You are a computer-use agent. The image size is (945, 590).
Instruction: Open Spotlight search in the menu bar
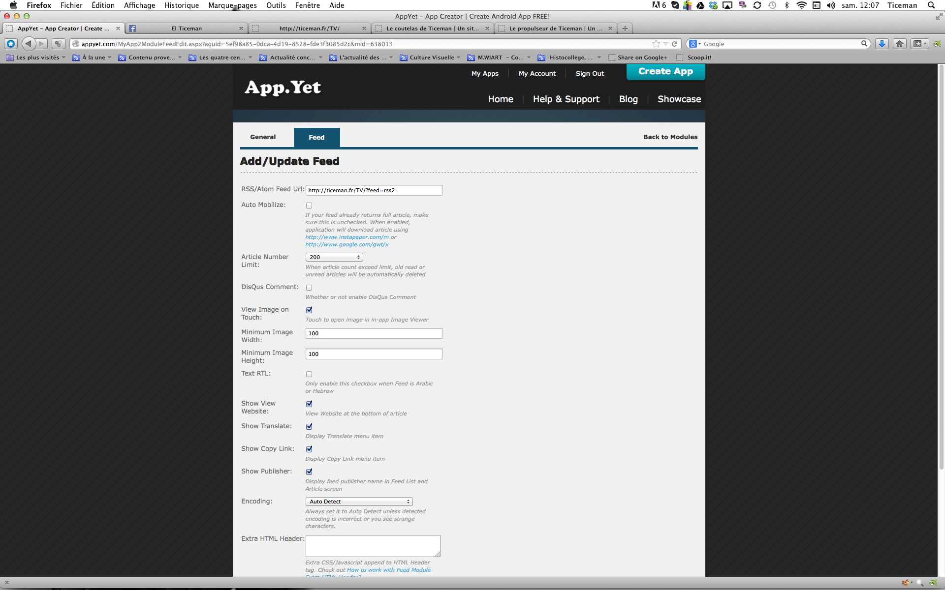pos(931,5)
